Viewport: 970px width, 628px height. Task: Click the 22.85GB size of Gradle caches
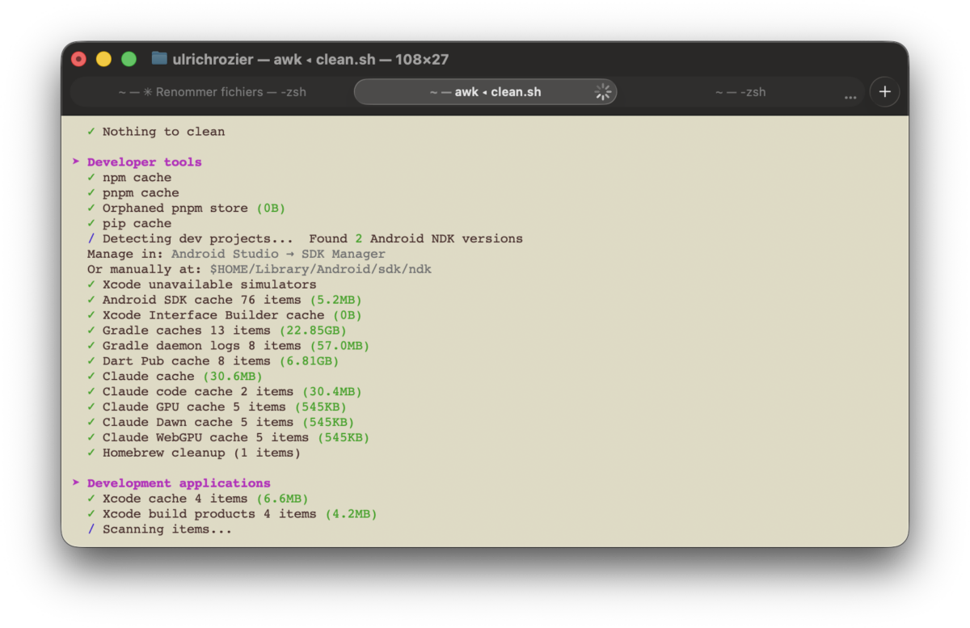tap(312, 330)
